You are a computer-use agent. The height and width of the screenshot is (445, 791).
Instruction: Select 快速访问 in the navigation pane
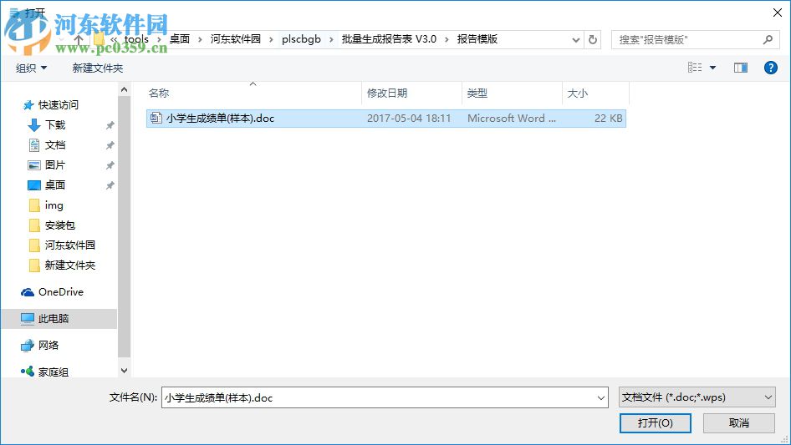[58, 105]
